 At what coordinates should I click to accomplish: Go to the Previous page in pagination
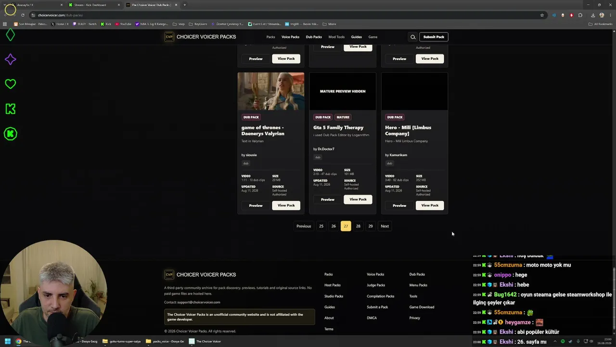click(304, 226)
